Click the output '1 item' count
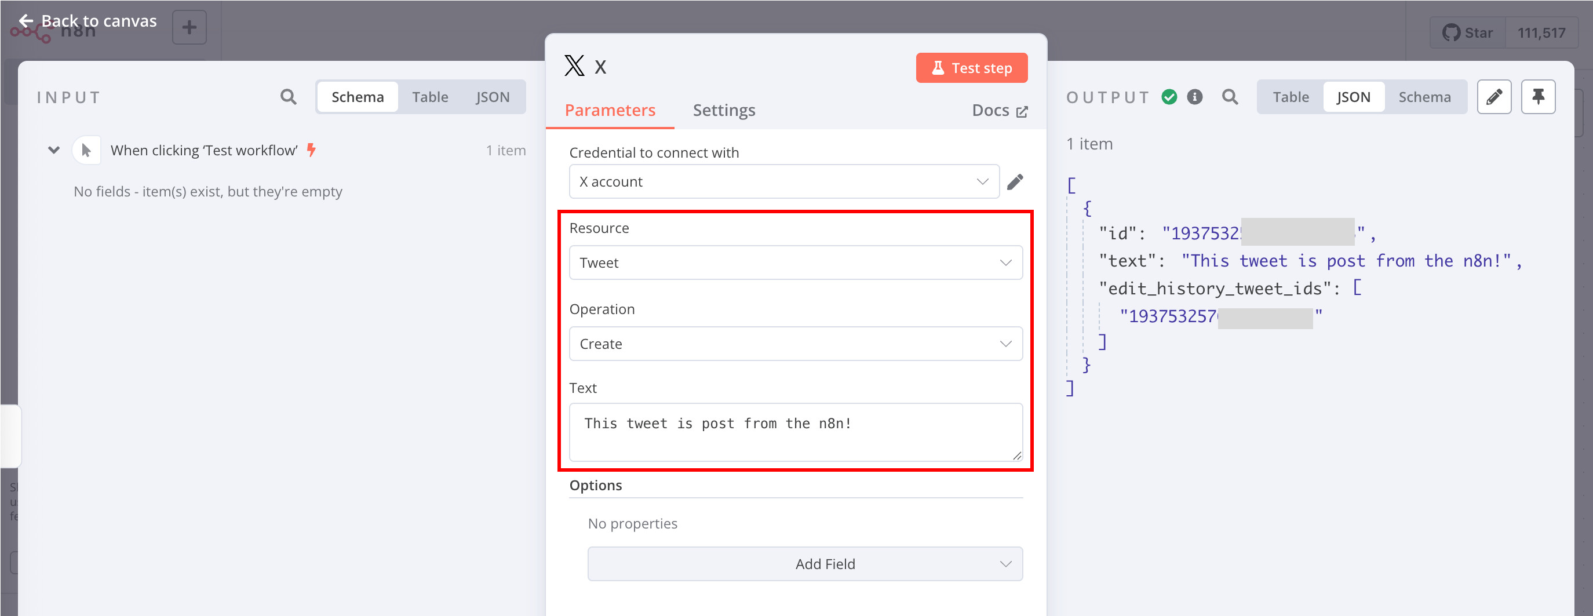Screen dimensions: 1593x616 coord(1089,144)
